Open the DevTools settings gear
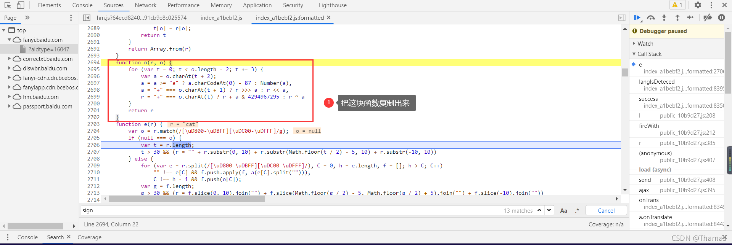 698,5
